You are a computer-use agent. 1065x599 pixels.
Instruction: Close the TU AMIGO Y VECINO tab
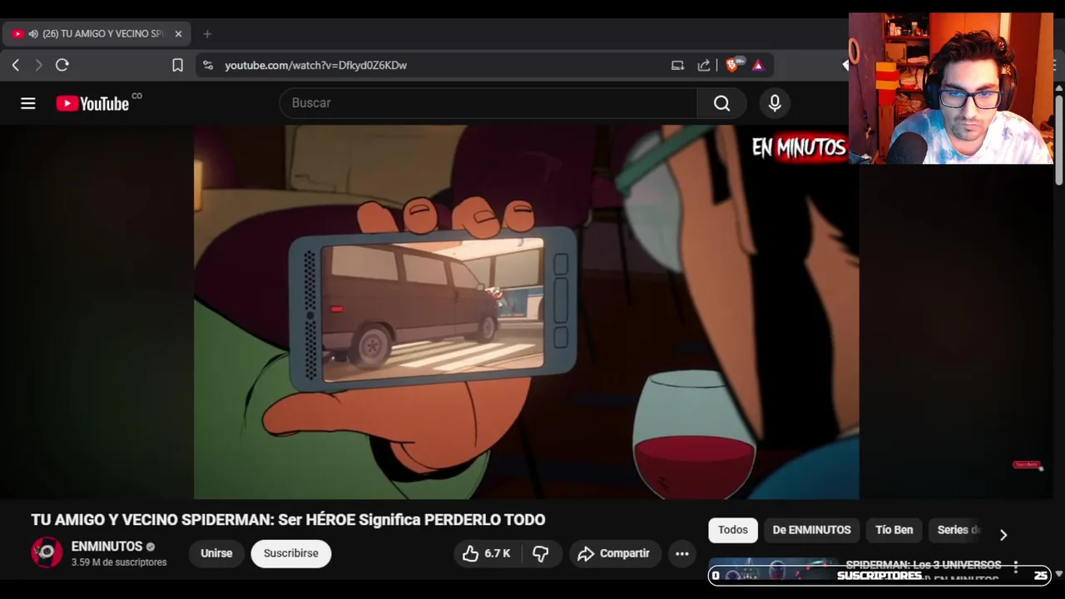[178, 34]
